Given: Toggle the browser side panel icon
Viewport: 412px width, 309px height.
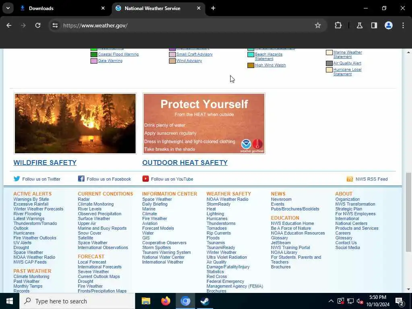Looking at the screenshot, I should pyautogui.click(x=374, y=25).
